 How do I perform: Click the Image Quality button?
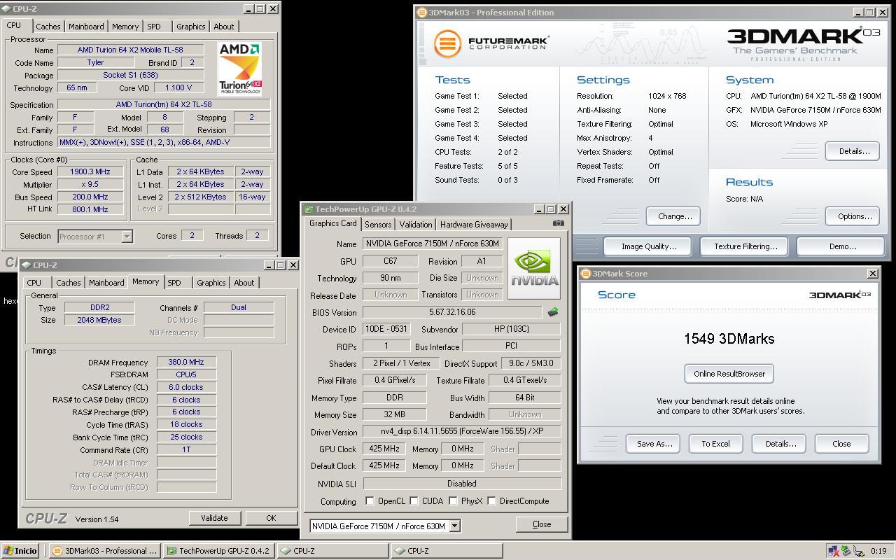click(x=648, y=246)
